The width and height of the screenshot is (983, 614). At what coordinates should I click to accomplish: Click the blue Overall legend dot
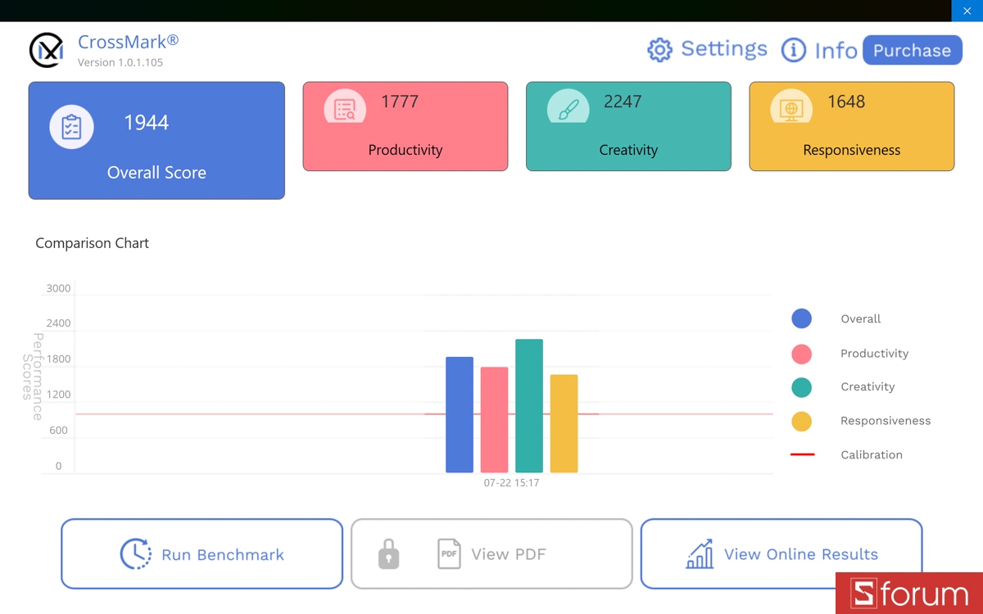point(801,318)
